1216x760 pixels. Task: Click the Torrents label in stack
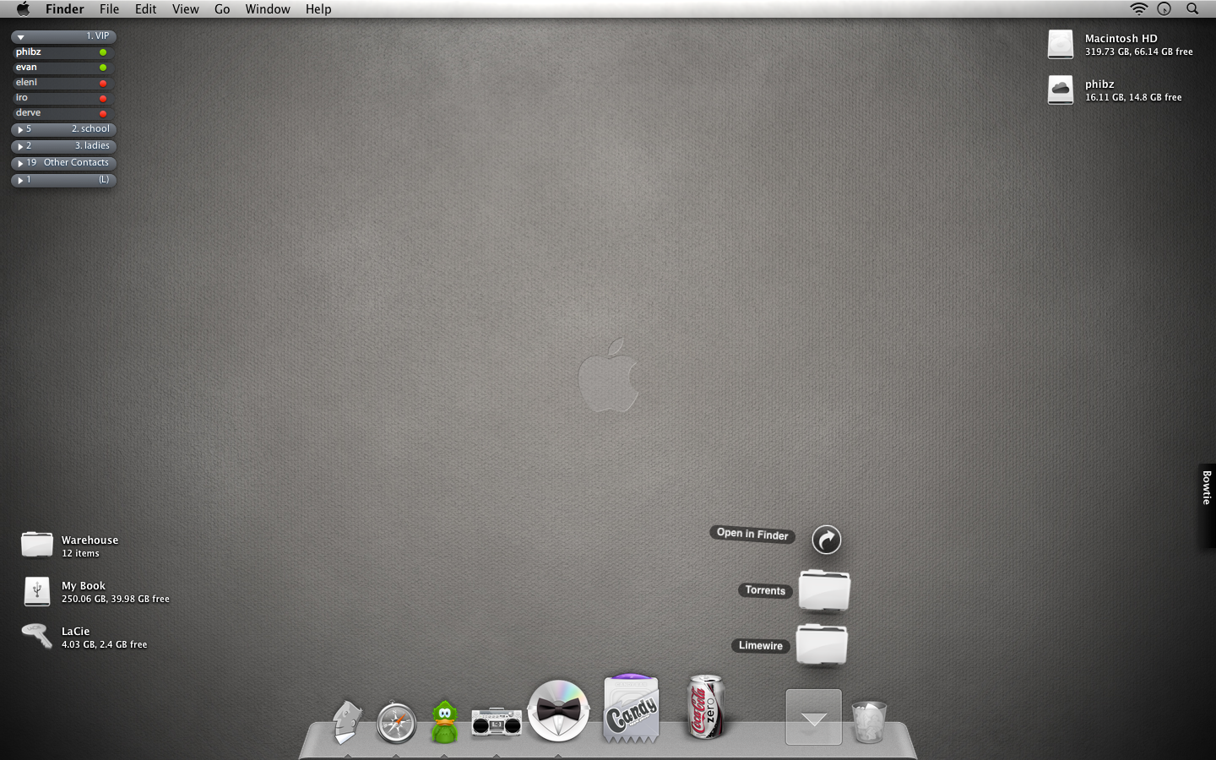(765, 590)
